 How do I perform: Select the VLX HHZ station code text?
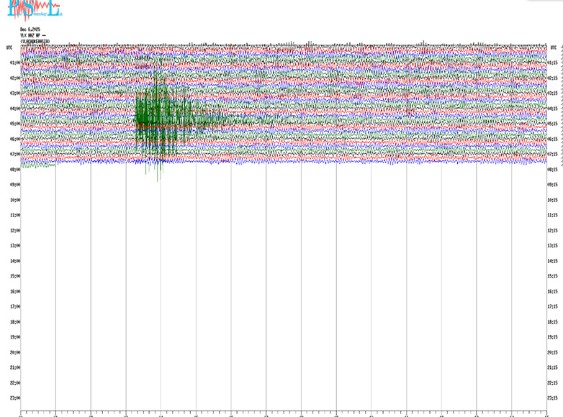click(33, 35)
